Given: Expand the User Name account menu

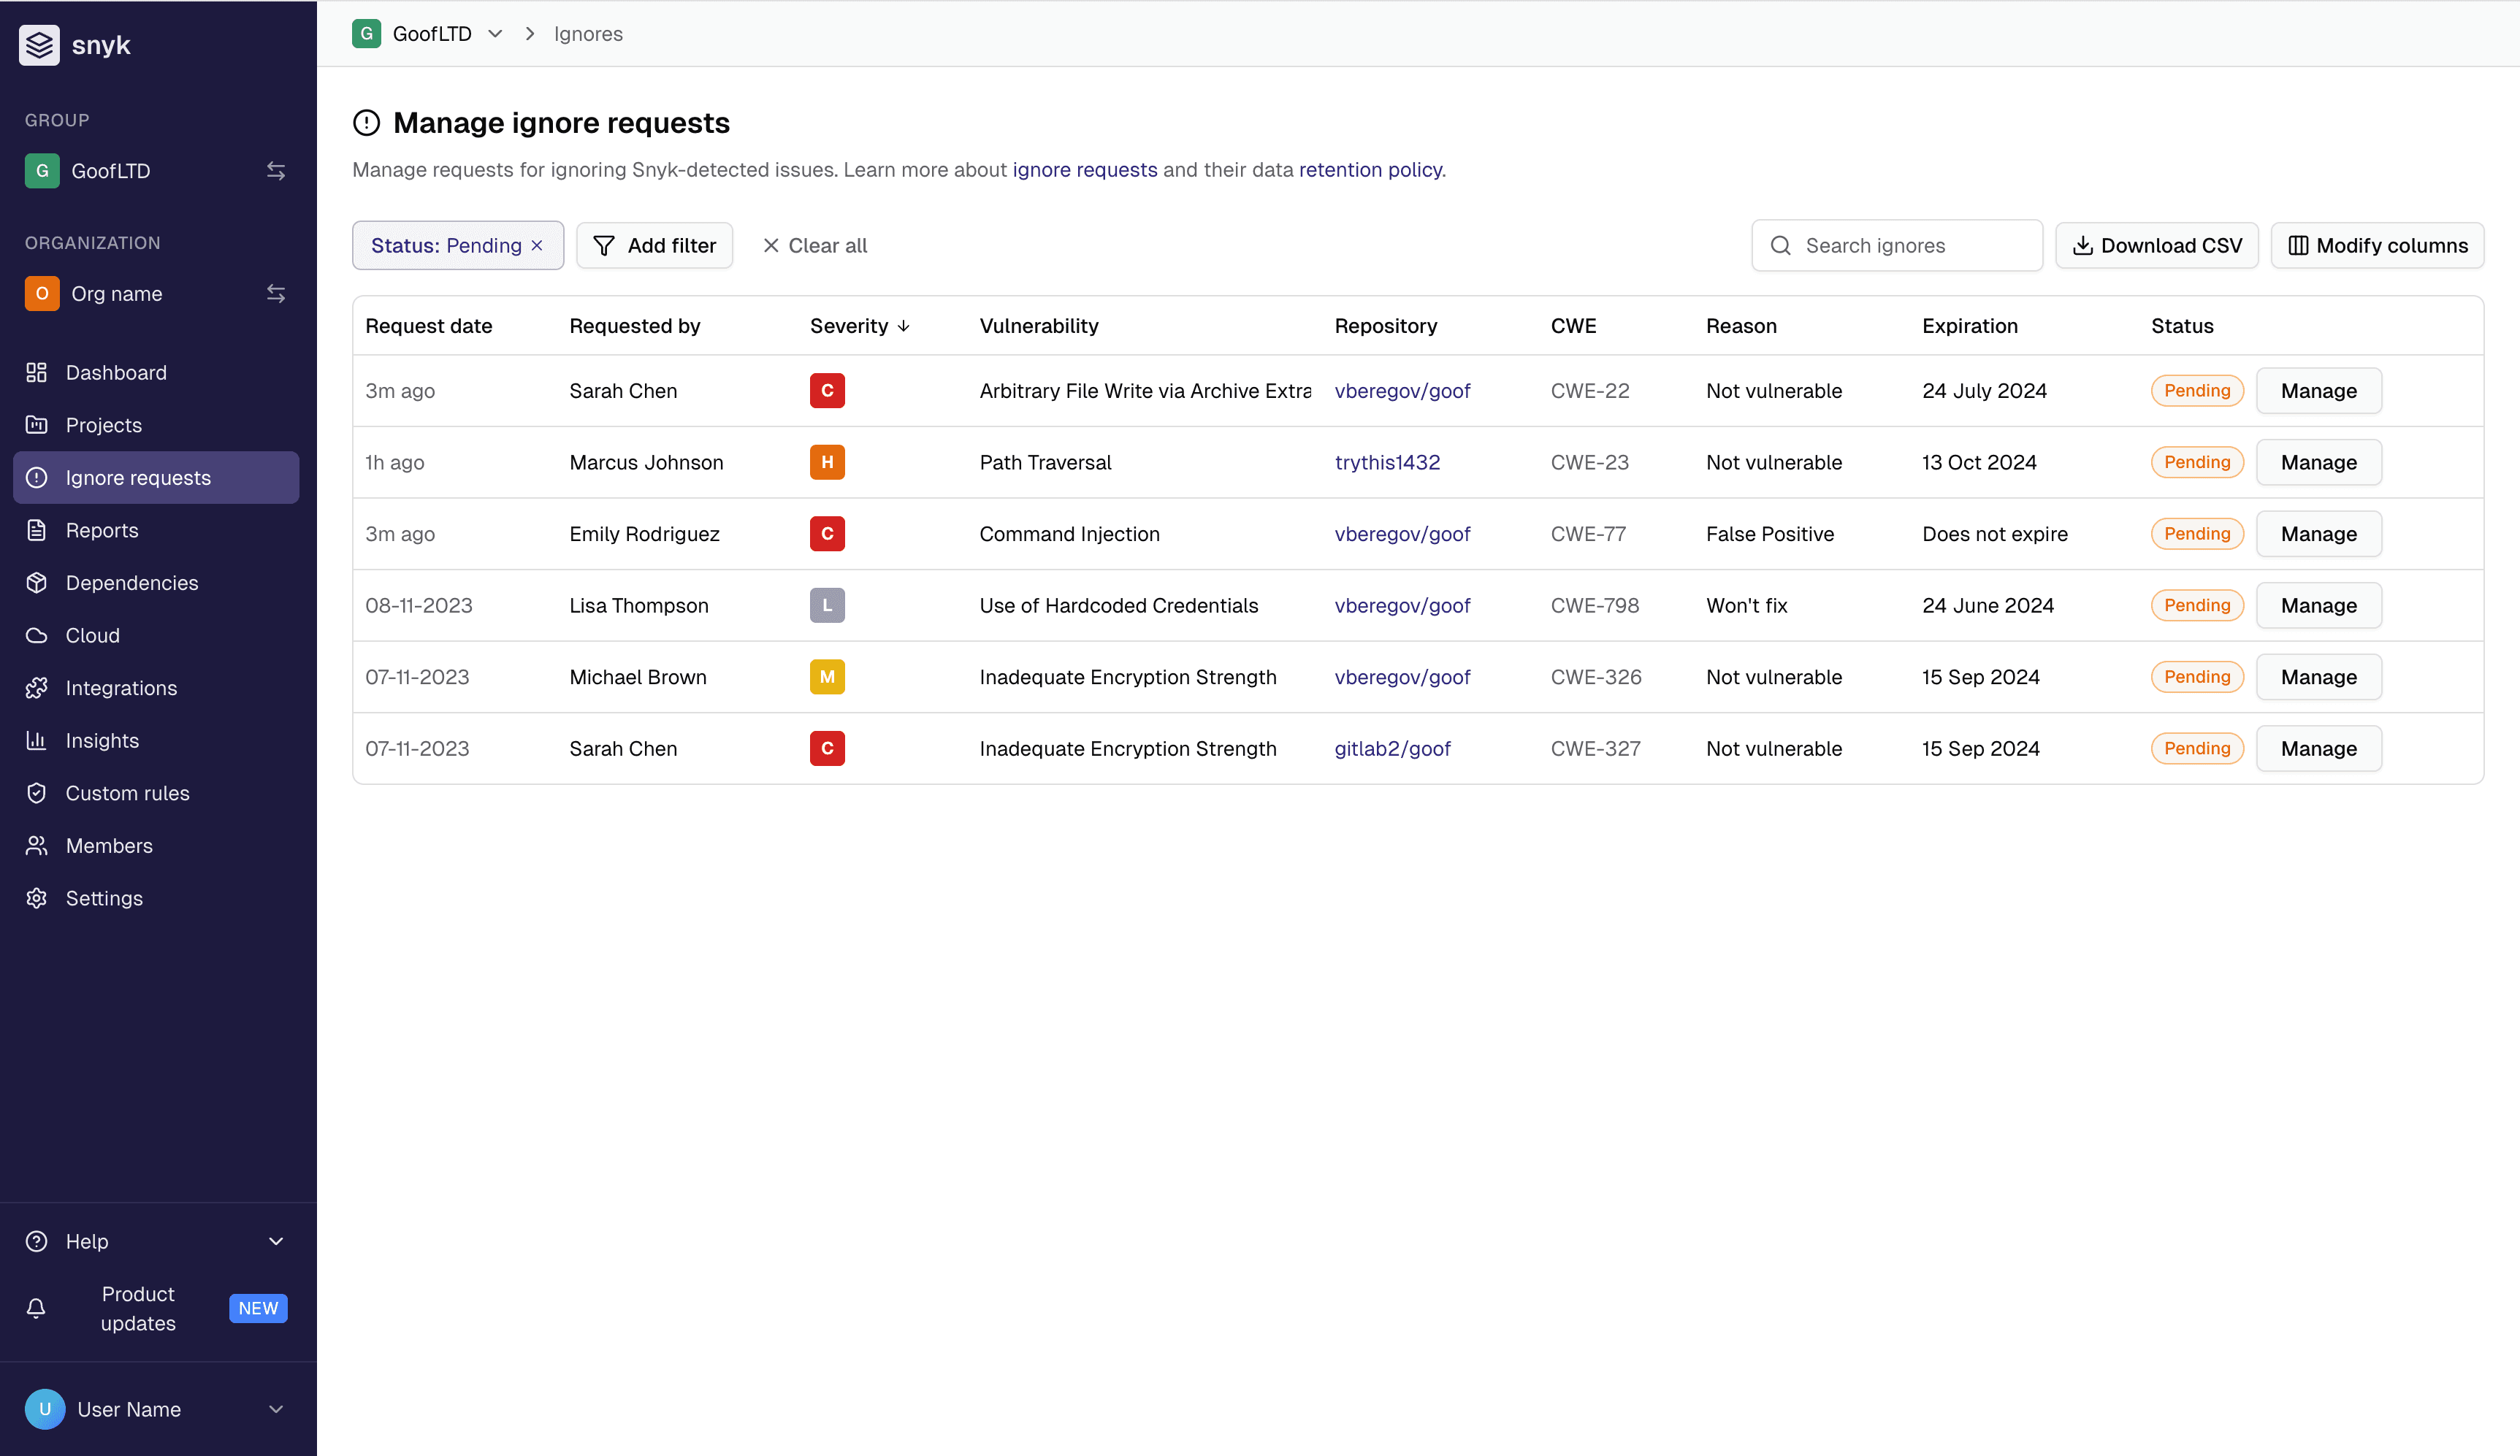Looking at the screenshot, I should click(276, 1409).
